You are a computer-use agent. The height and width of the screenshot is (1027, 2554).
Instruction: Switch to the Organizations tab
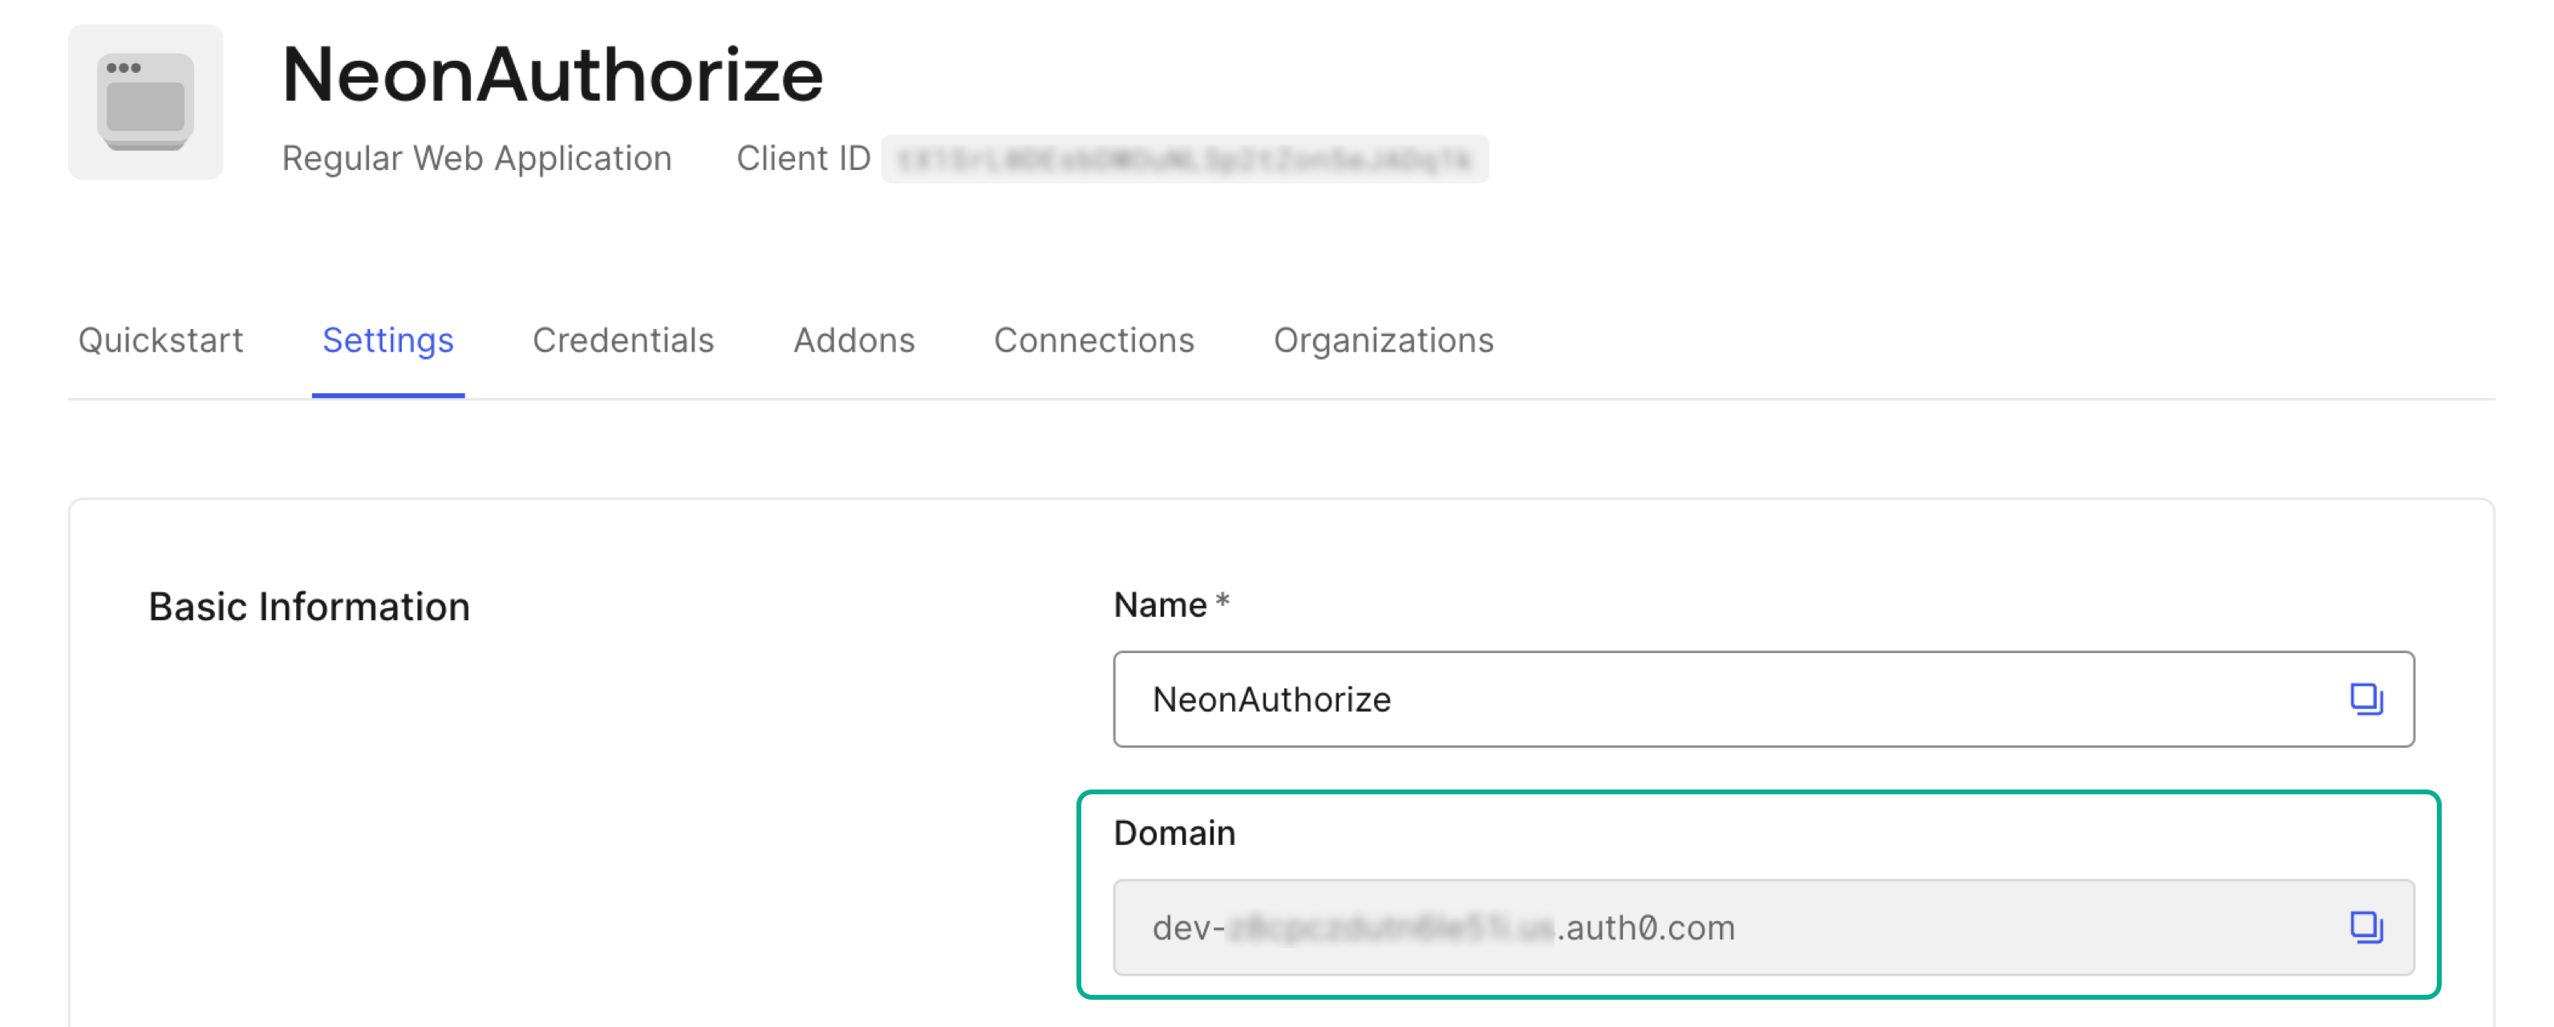1384,340
